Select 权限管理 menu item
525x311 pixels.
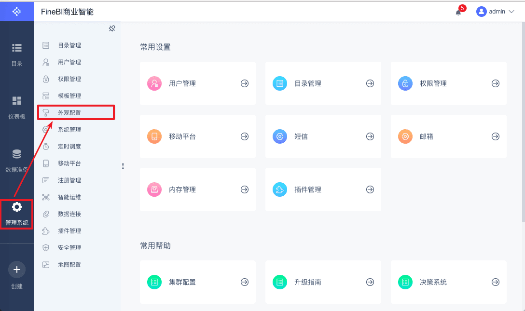click(x=69, y=79)
